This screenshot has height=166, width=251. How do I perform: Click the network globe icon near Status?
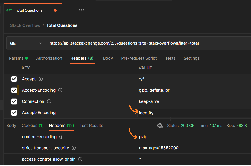pos(160,126)
